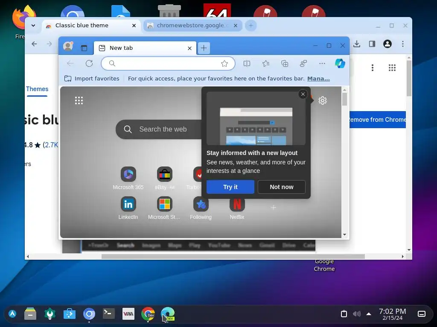The image size is (437, 327).
Task: Open application launcher in taskbar
Action: (x=12, y=314)
